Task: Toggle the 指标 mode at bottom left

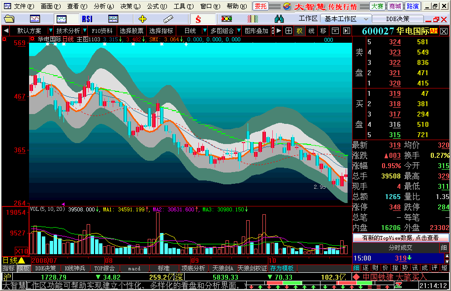Action: coord(9,268)
